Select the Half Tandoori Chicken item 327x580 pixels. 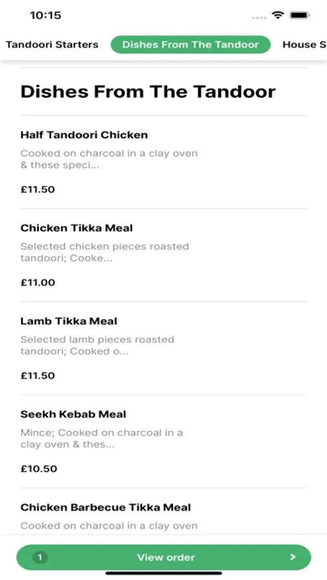coord(164,162)
